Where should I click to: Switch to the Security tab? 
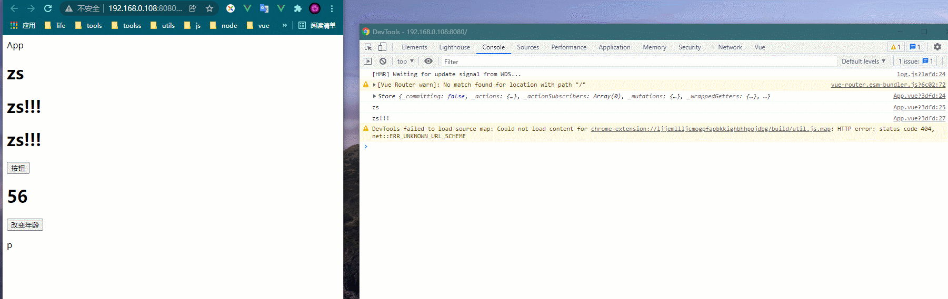tap(690, 47)
